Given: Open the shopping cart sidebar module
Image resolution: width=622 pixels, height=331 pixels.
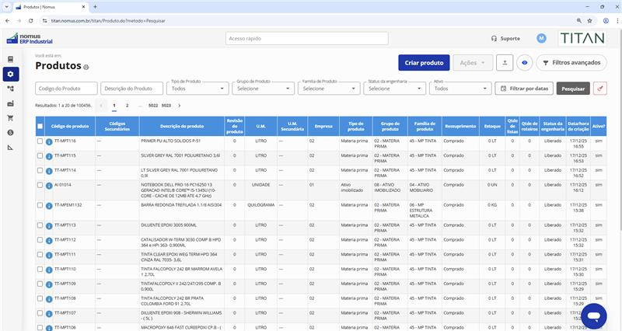Looking at the screenshot, I should click(10, 118).
